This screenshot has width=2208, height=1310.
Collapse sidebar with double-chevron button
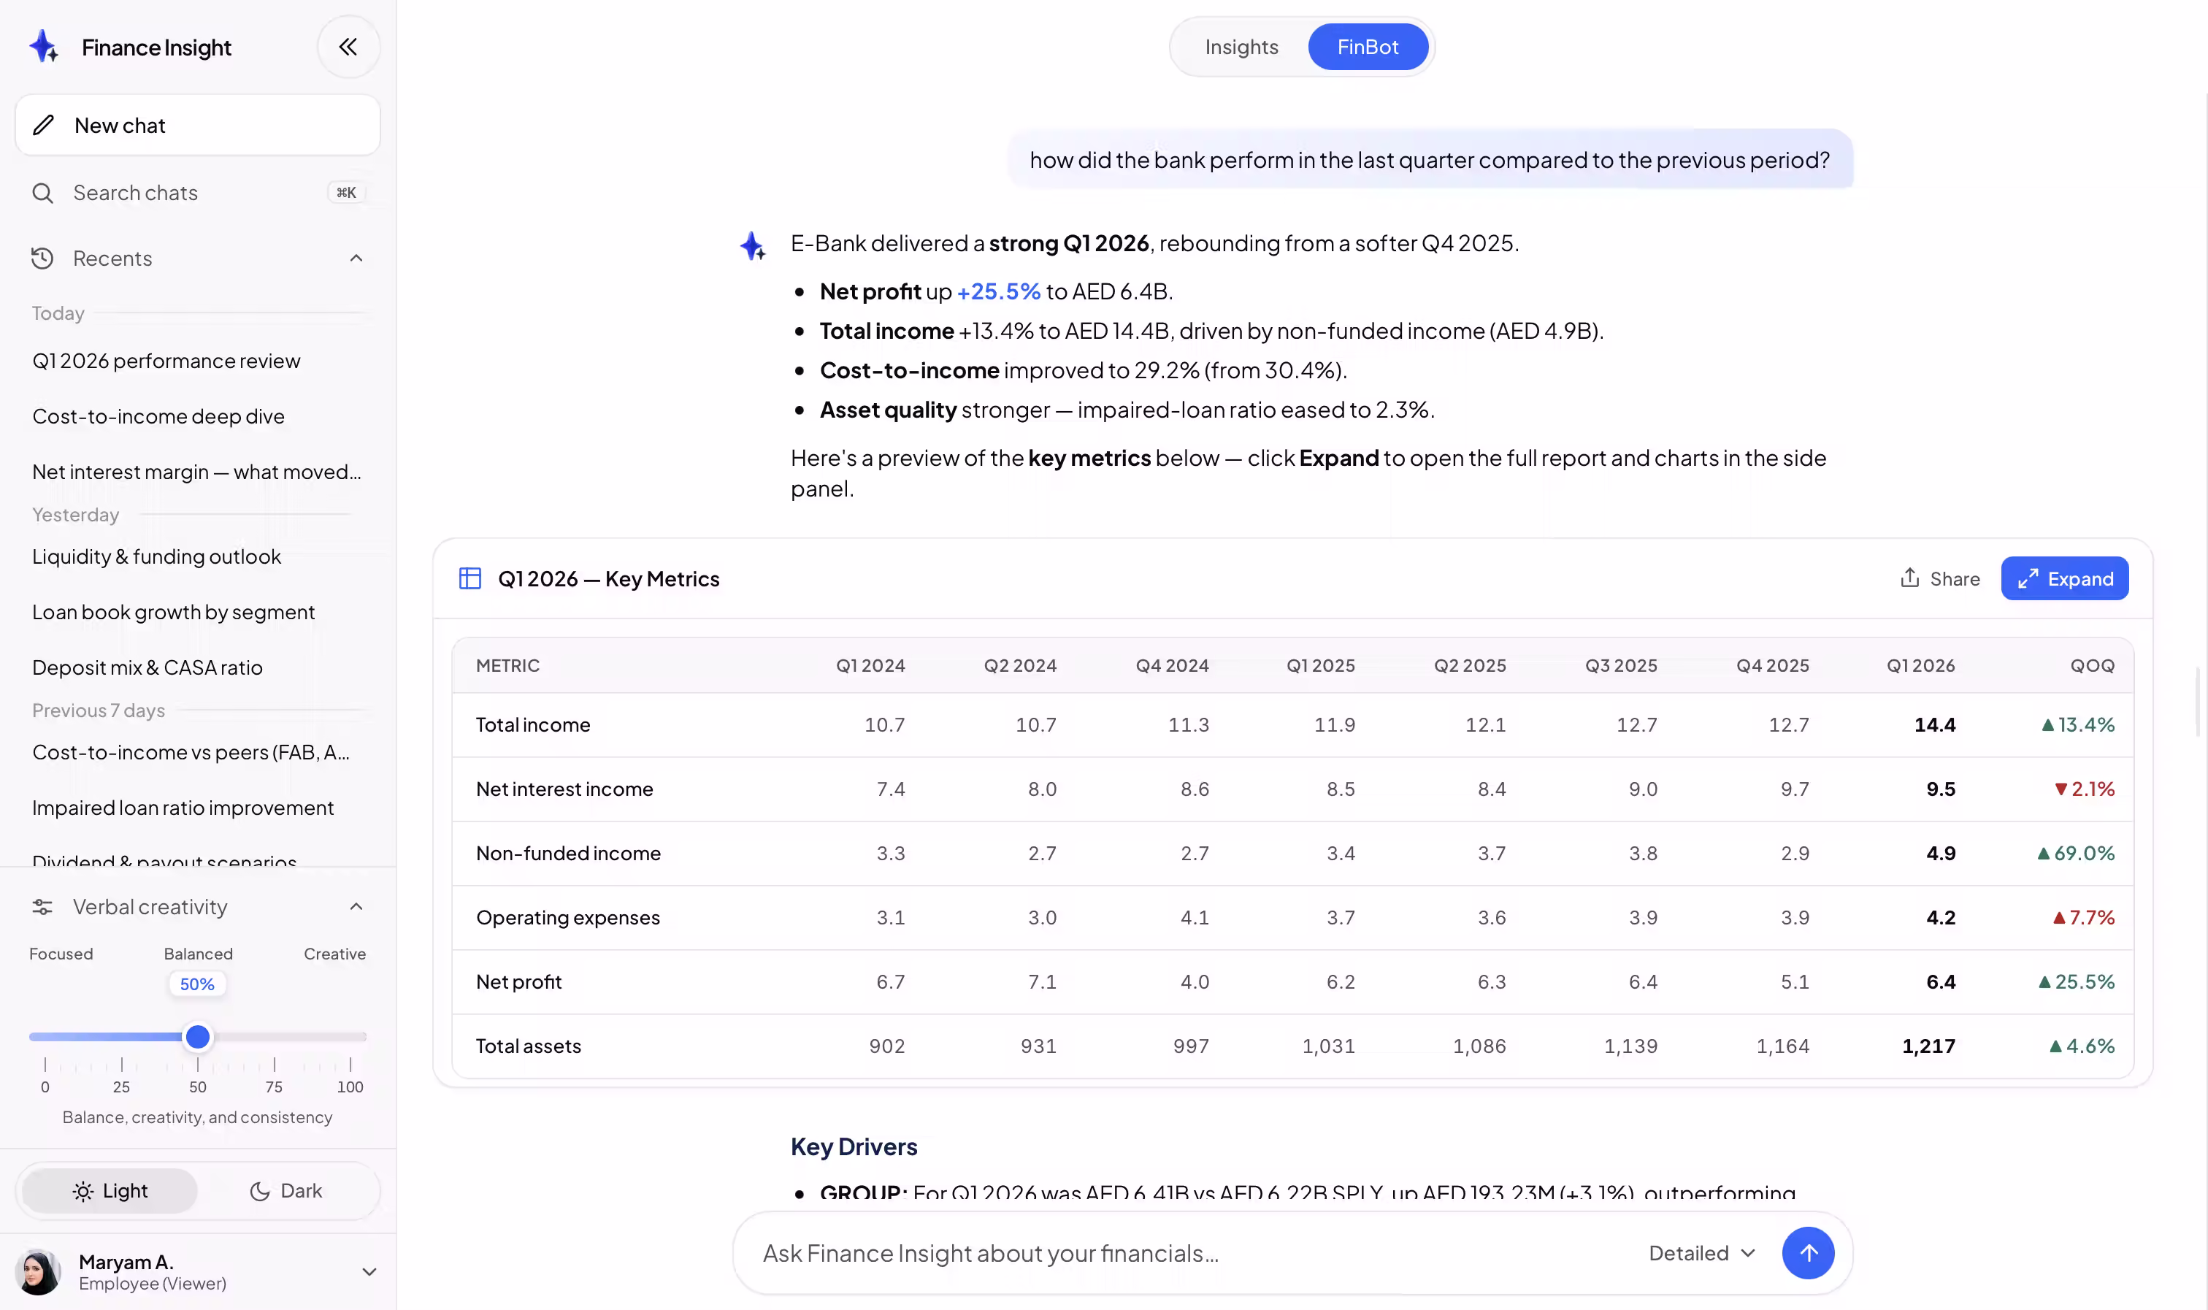click(x=348, y=47)
